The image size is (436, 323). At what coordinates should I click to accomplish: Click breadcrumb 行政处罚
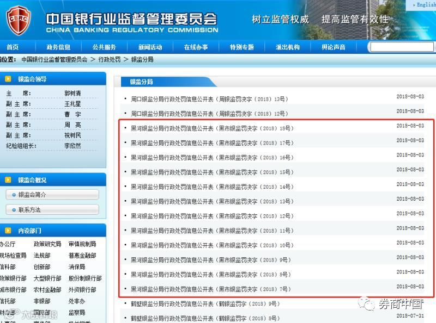110,59
